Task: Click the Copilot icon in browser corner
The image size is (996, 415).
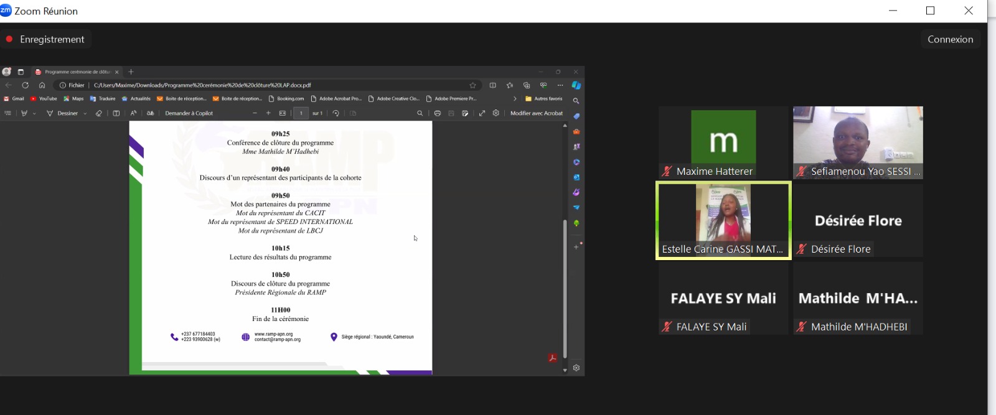Action: (x=576, y=85)
